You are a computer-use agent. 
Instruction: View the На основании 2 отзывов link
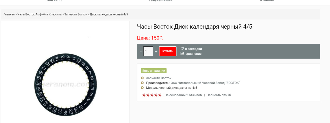pos(183,95)
